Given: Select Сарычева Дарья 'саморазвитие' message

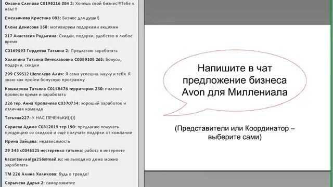Looking at the screenshot, I should (40, 183).
